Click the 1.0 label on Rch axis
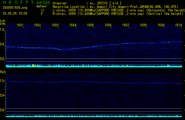Image resolution: width=185 pixels, height=120 pixels. tap(2, 81)
